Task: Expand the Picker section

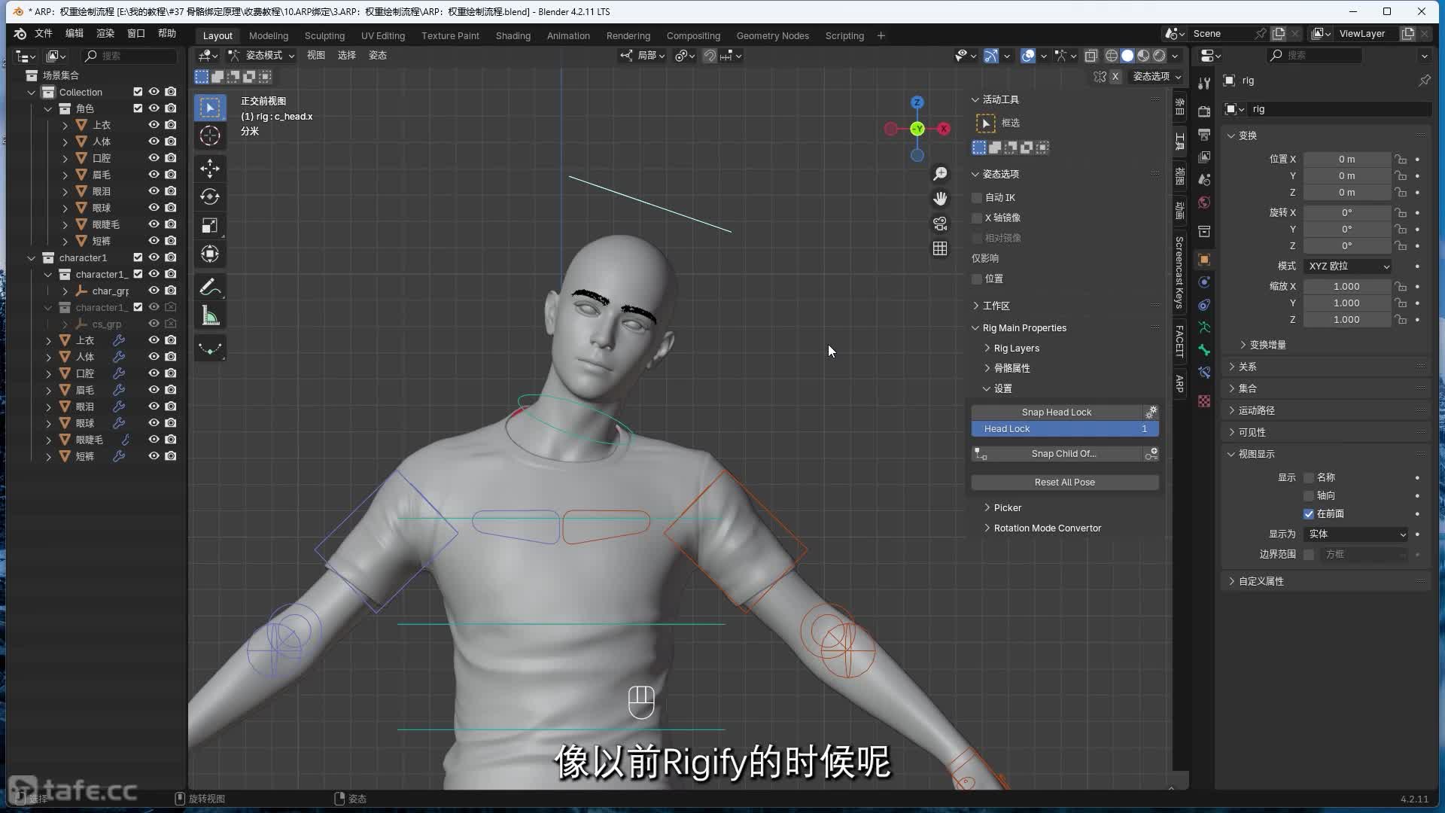Action: 1007,507
